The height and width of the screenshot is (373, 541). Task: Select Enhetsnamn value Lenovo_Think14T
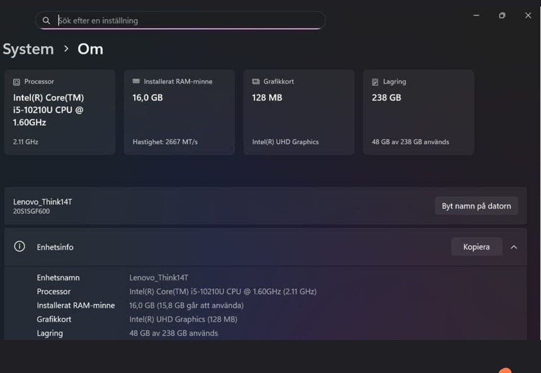pyautogui.click(x=159, y=277)
